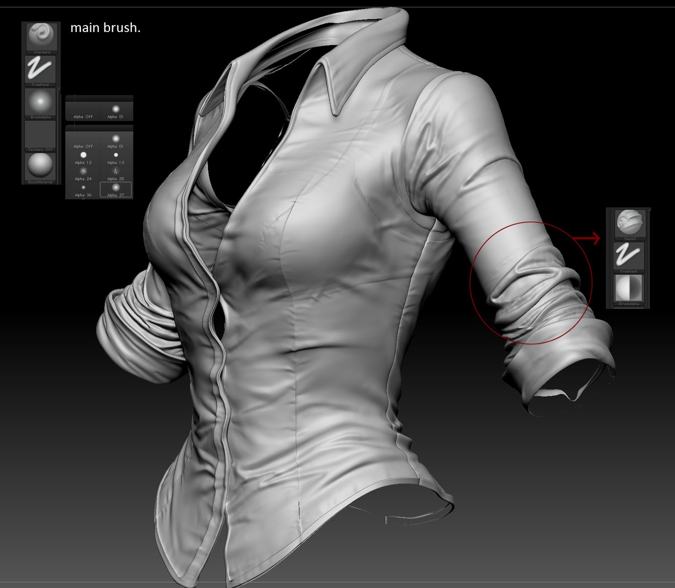This screenshot has height=588, width=675.
Task: Open the FreeHand stroke in left panel
Action: click(40, 71)
